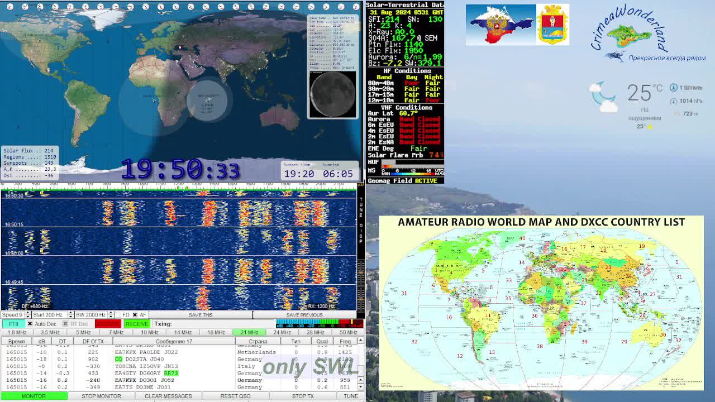Click the atmospheric pressure icon
715x402 pixels.
tap(674, 101)
